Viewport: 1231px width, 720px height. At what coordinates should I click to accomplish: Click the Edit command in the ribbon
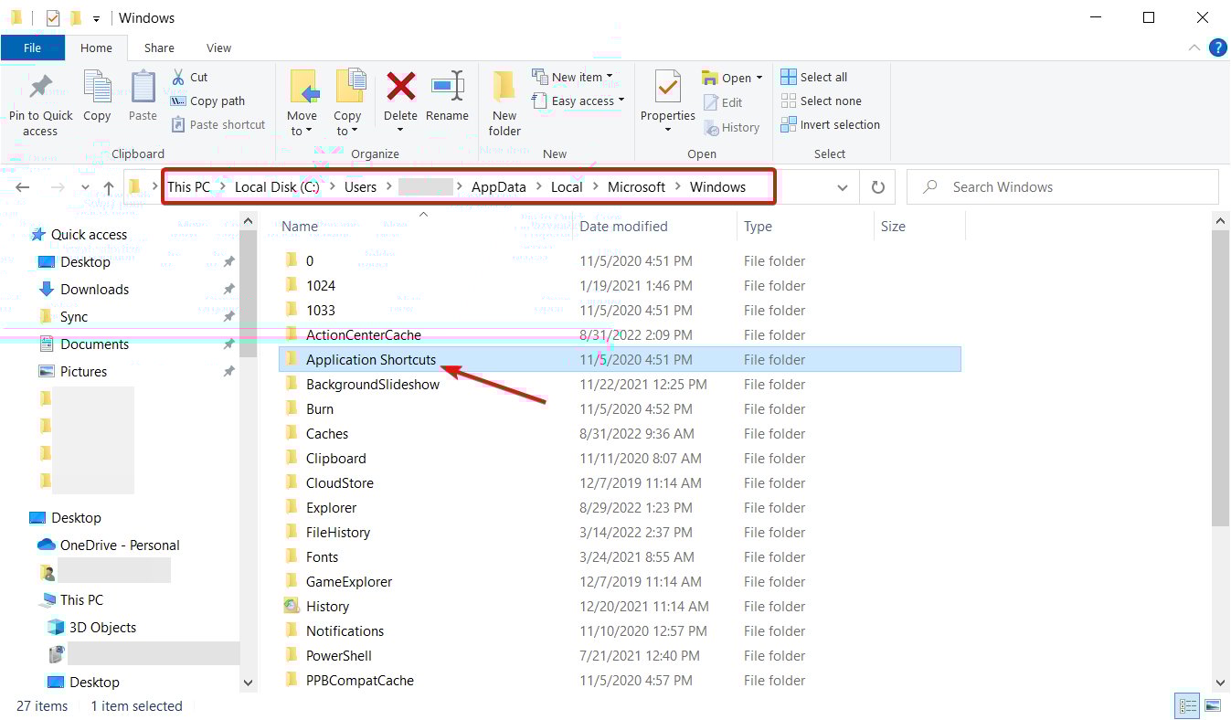[723, 102]
